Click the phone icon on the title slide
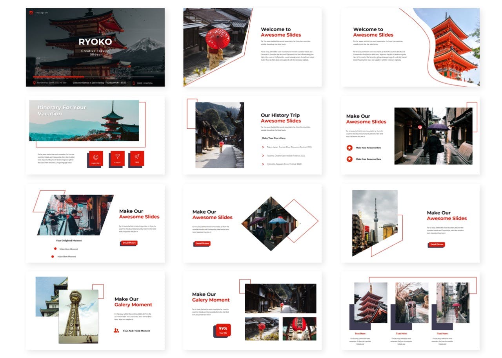 point(134,83)
